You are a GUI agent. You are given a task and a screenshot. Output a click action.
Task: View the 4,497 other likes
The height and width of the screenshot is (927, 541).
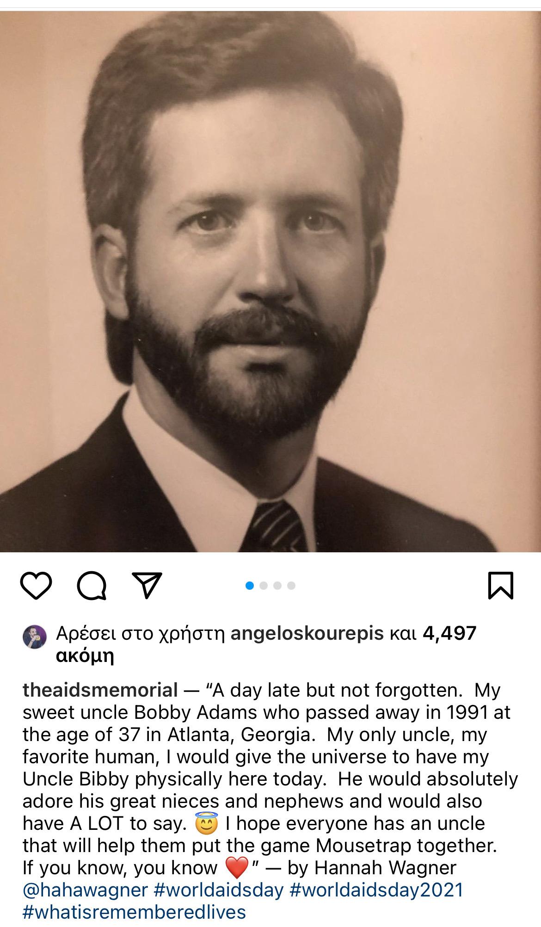point(449,633)
